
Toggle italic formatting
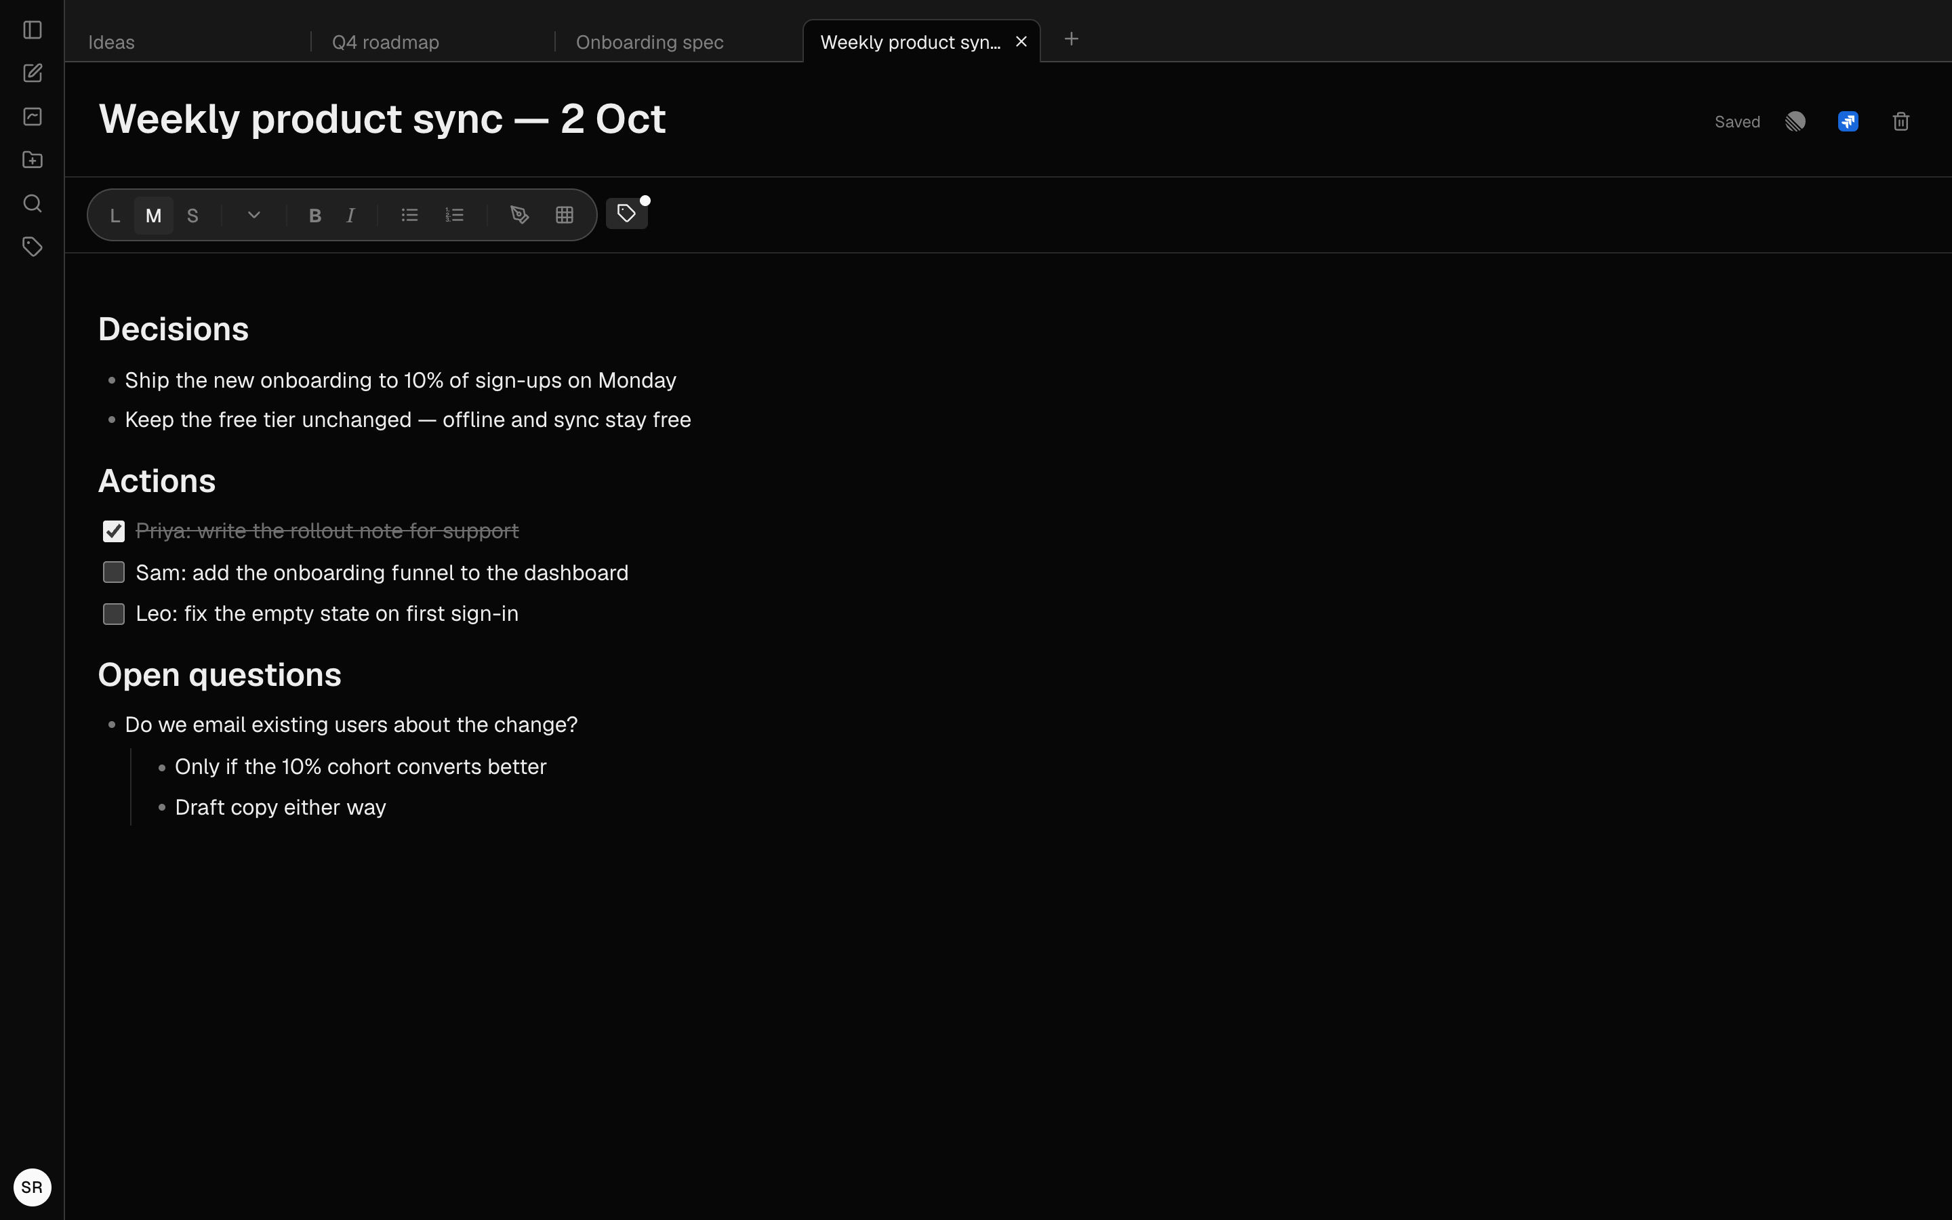[350, 216]
